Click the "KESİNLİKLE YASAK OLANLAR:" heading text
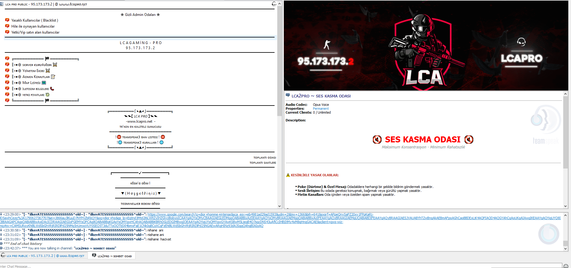 315,175
